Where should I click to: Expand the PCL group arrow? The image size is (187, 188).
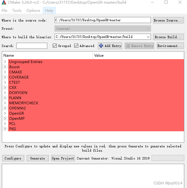(5, 124)
